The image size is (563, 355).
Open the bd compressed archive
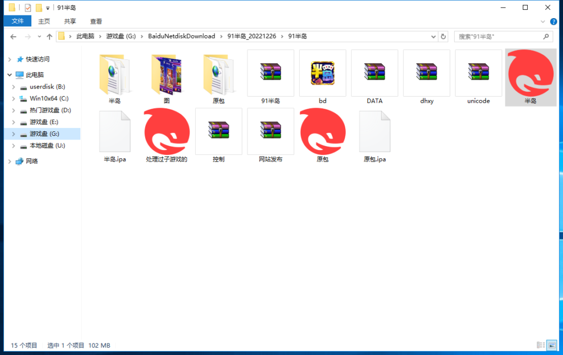(322, 73)
